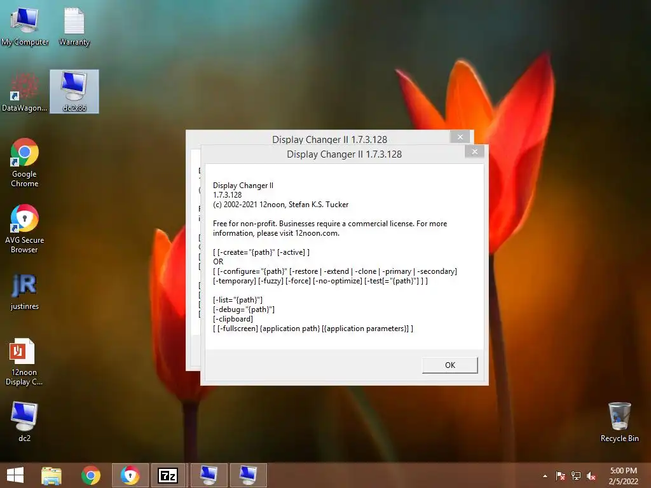Viewport: 651px width, 488px height.
Task: Click the version 1.7.3.128 text in dialog body
Action: tap(227, 195)
